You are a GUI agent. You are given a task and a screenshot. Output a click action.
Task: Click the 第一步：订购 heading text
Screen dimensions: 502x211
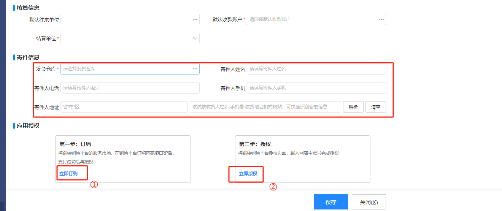pyautogui.click(x=75, y=144)
